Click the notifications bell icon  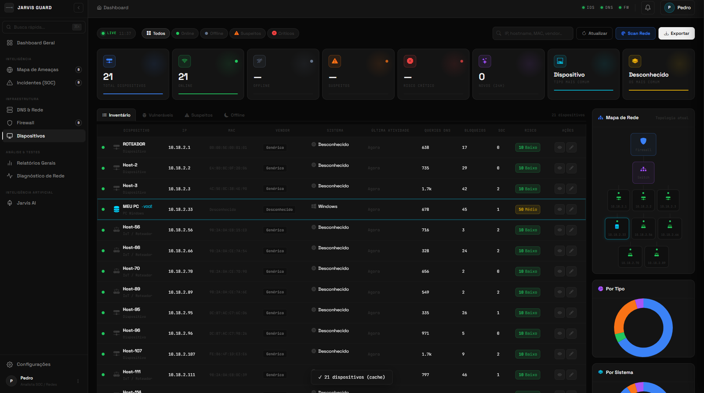point(647,8)
